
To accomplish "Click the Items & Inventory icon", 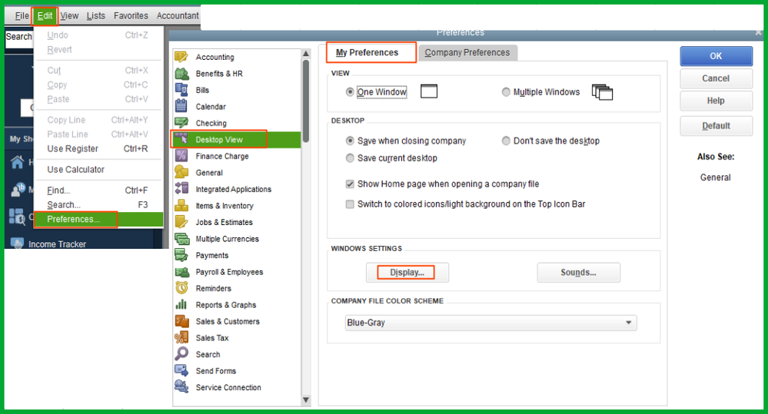I will (181, 206).
